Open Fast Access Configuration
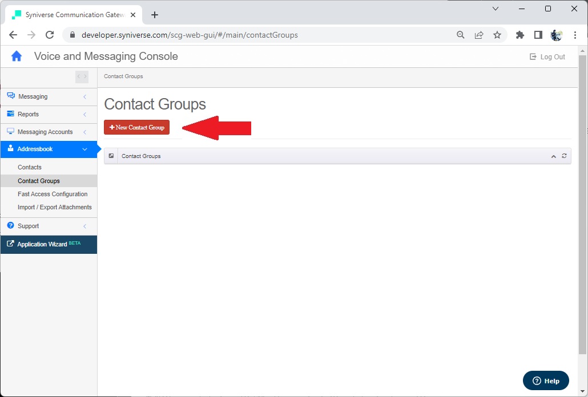 point(53,194)
